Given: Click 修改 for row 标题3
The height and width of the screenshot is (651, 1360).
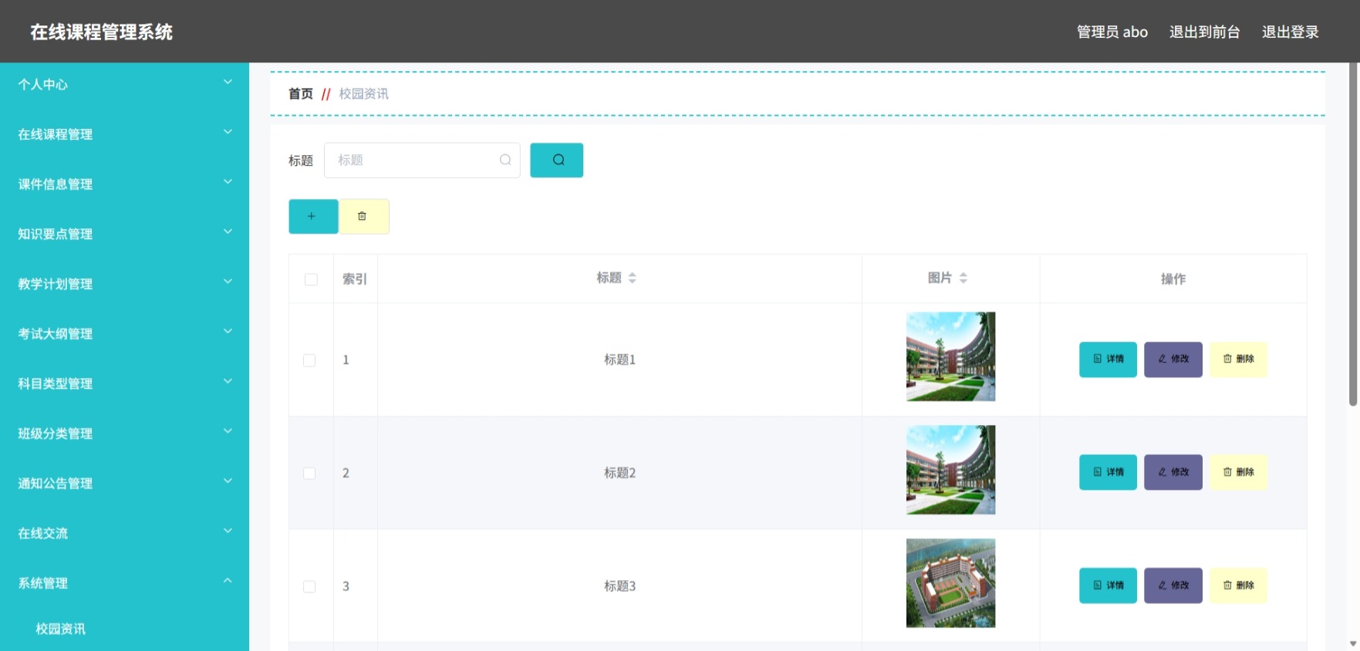Looking at the screenshot, I should point(1173,585).
